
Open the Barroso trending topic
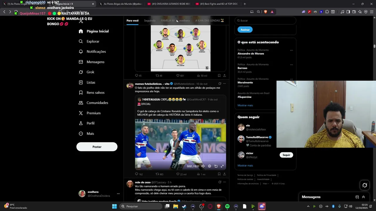coord(242,68)
